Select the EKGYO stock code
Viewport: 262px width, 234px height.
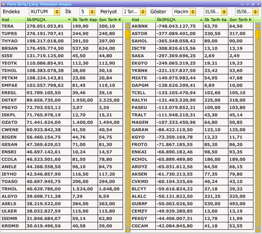click(x=140, y=63)
